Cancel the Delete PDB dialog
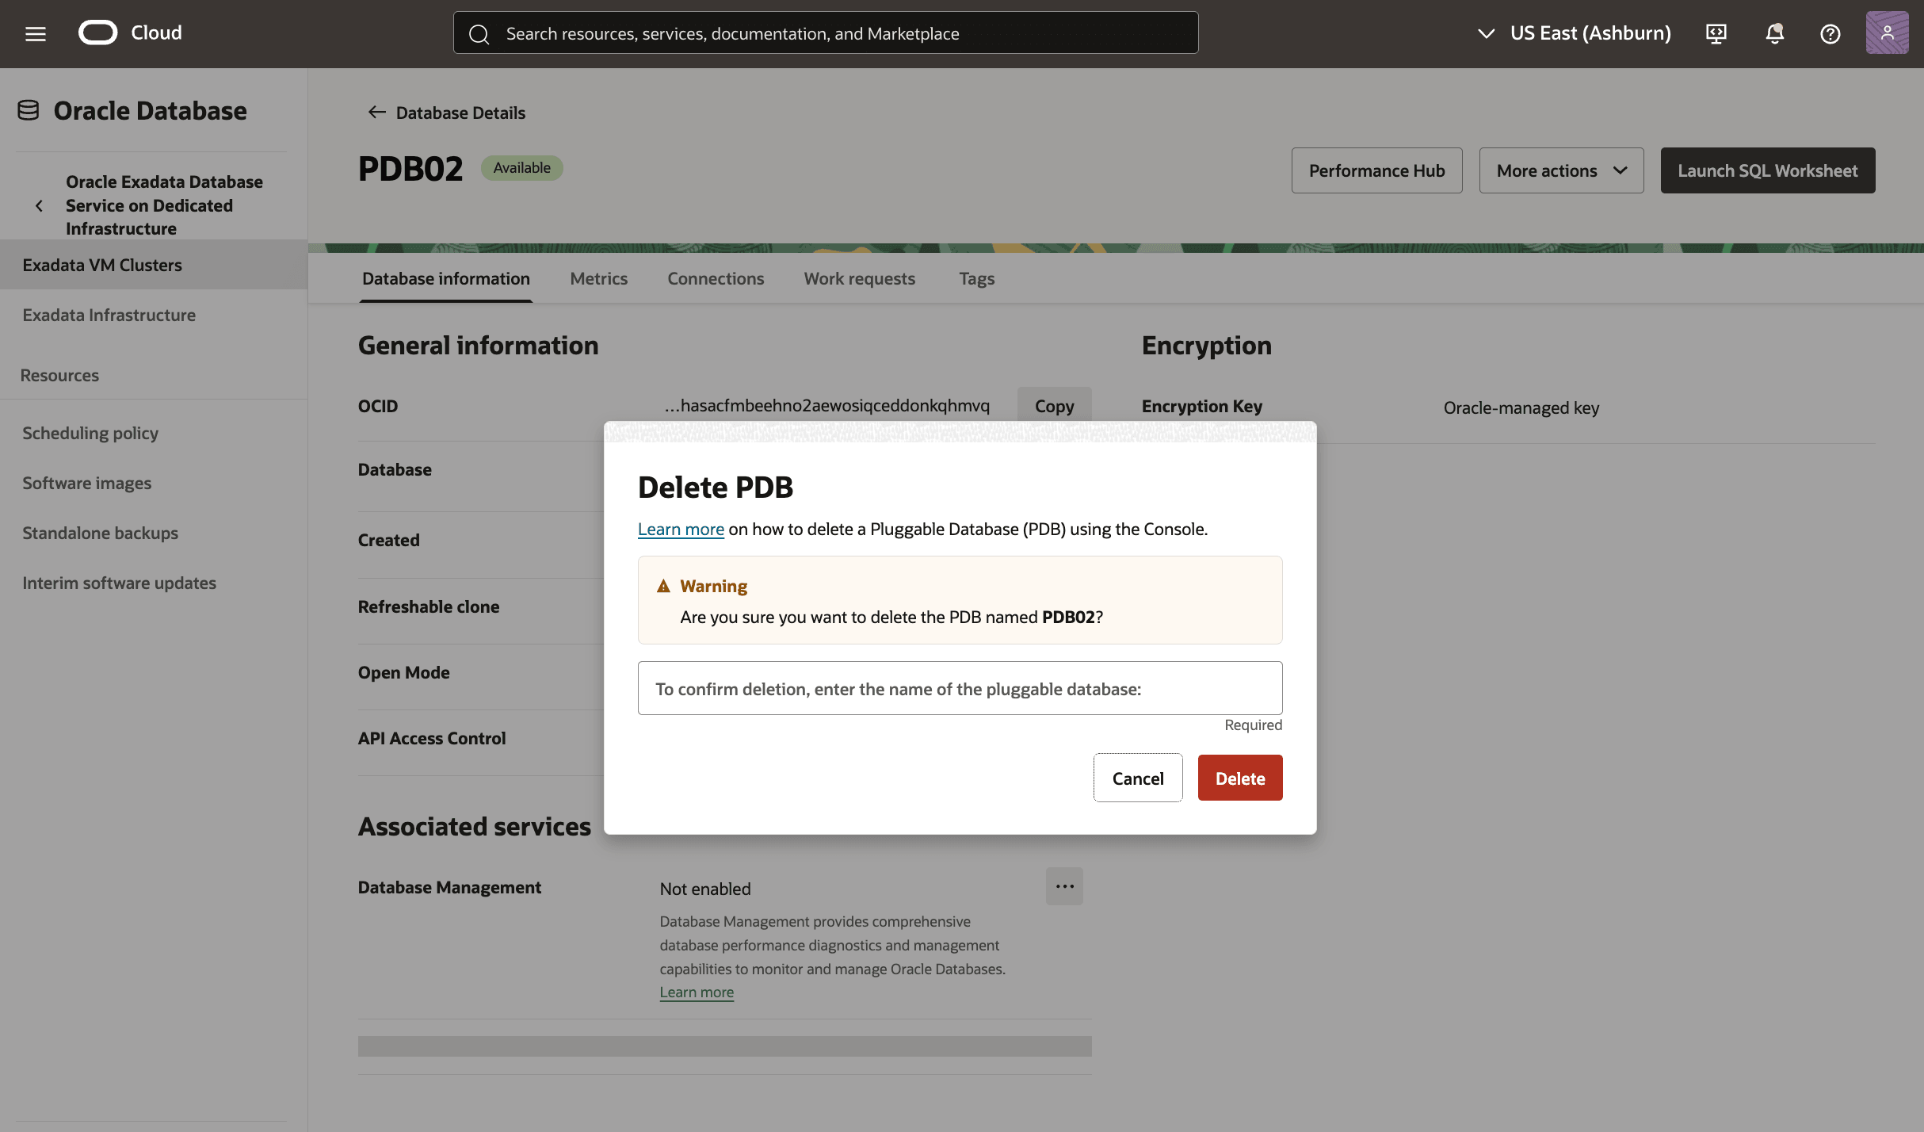 [x=1137, y=778]
